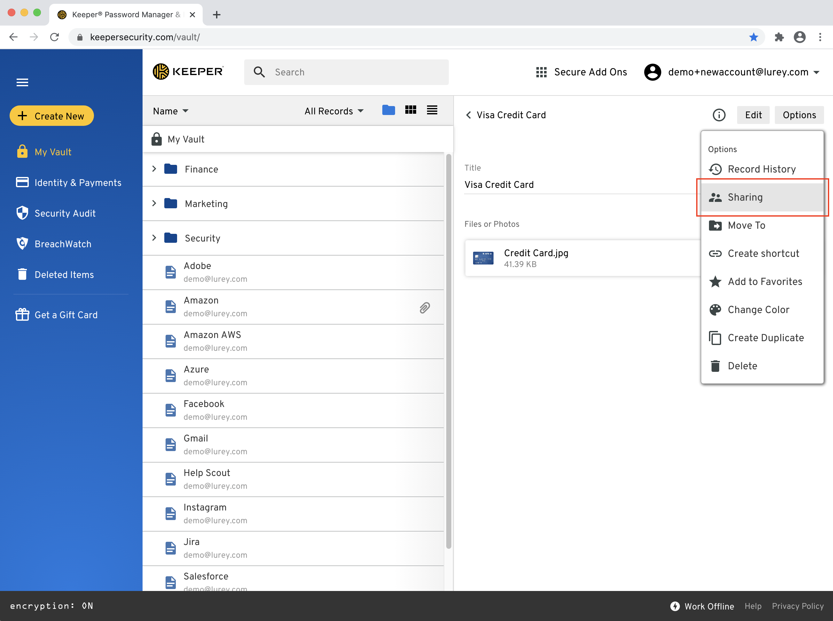Viewport: 833px width, 621px height.
Task: Click the bookmark star in address bar
Action: 753,37
